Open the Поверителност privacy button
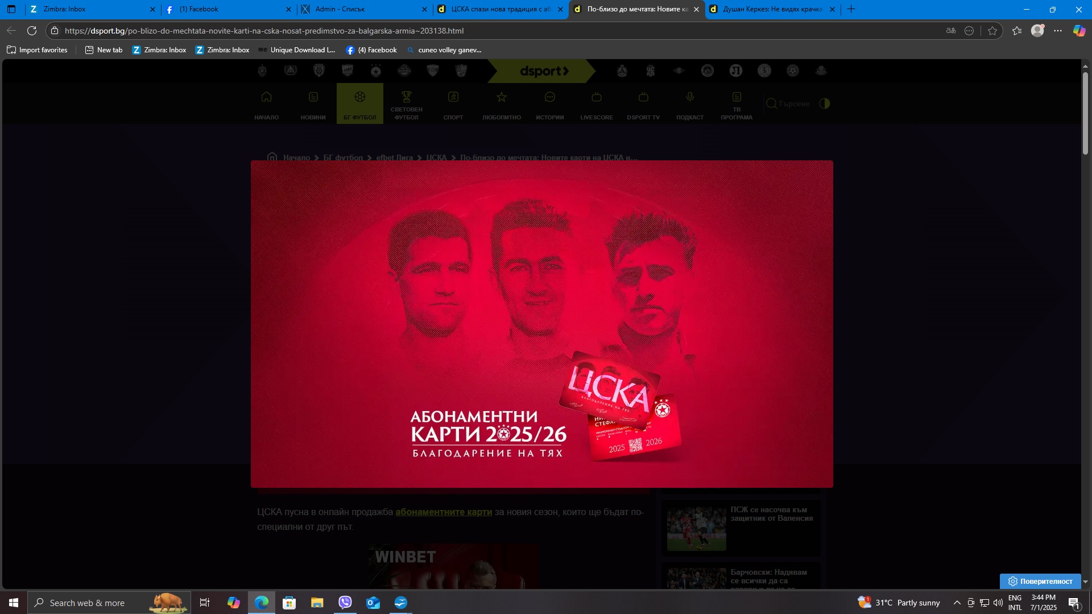 click(x=1040, y=581)
